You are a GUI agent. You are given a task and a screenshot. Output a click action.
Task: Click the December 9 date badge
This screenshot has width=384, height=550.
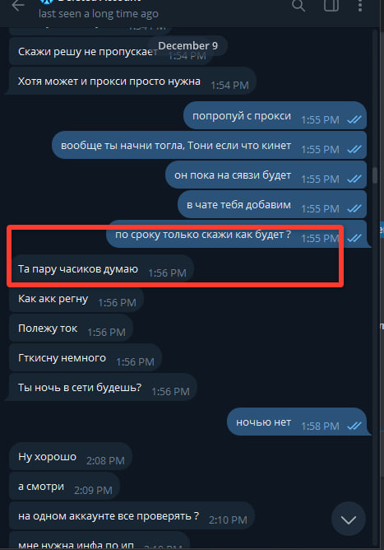187,45
